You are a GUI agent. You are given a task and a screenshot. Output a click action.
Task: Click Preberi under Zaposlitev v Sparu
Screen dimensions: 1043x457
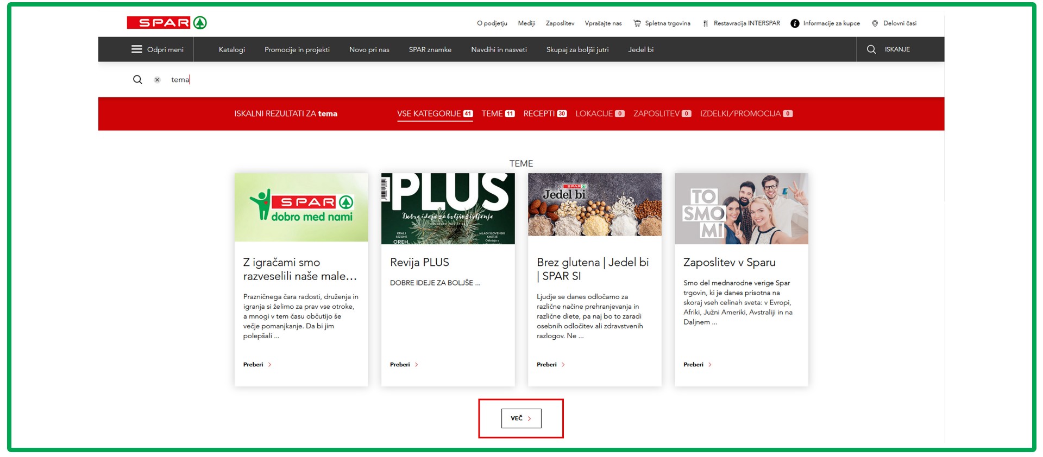[x=693, y=365]
